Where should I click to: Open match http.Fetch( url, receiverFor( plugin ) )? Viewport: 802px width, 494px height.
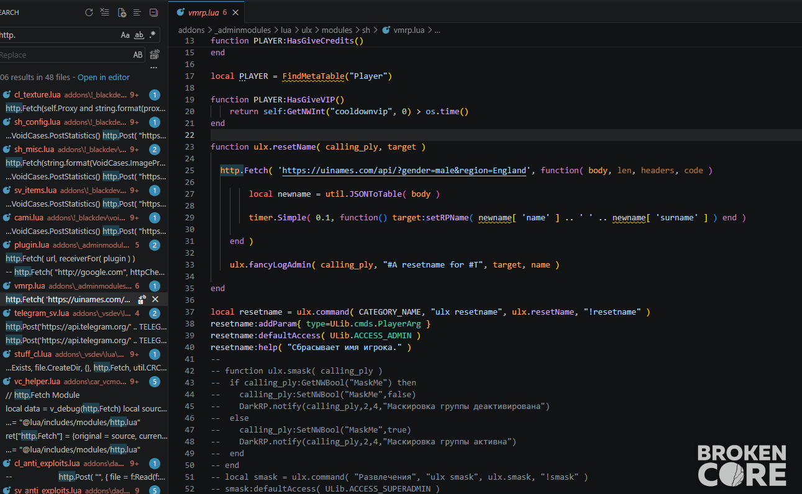(84, 259)
